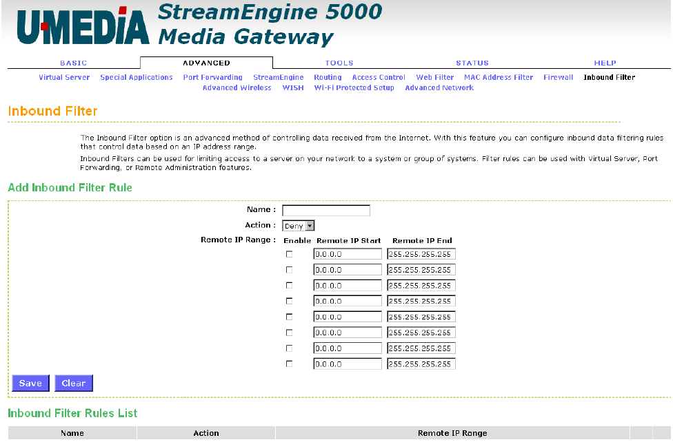The width and height of the screenshot is (673, 442).
Task: Clear the inbound filter form
Action: click(73, 383)
